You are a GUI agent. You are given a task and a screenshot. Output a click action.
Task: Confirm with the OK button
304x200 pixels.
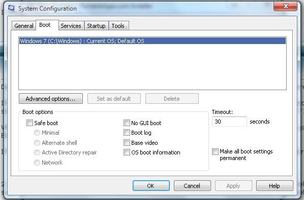point(151,186)
